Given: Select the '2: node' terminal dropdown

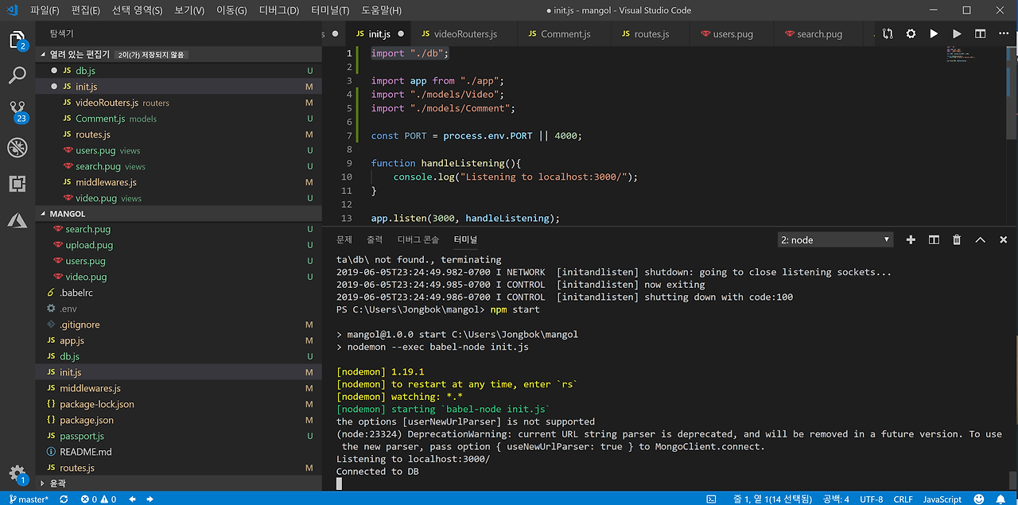Looking at the screenshot, I should pyautogui.click(x=835, y=239).
